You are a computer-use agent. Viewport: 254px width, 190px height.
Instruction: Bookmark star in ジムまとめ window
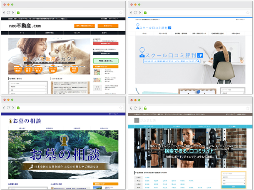tap(248, 108)
